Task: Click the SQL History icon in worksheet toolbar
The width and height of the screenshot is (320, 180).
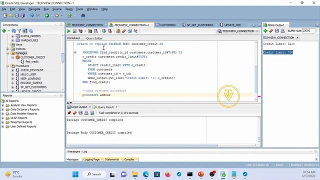Action: click(x=129, y=31)
